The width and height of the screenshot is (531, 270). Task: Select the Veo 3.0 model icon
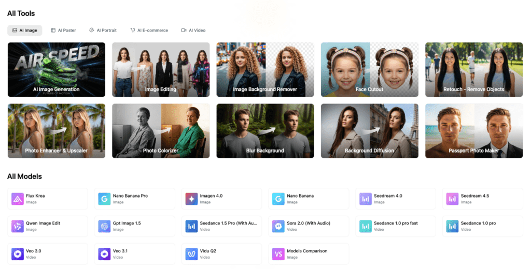17,253
